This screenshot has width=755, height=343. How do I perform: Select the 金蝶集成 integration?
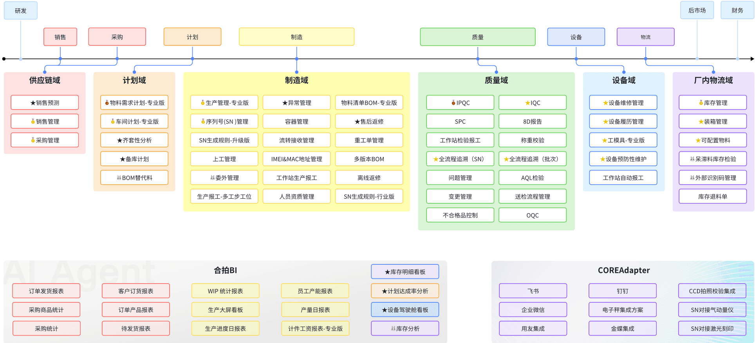[x=623, y=329]
